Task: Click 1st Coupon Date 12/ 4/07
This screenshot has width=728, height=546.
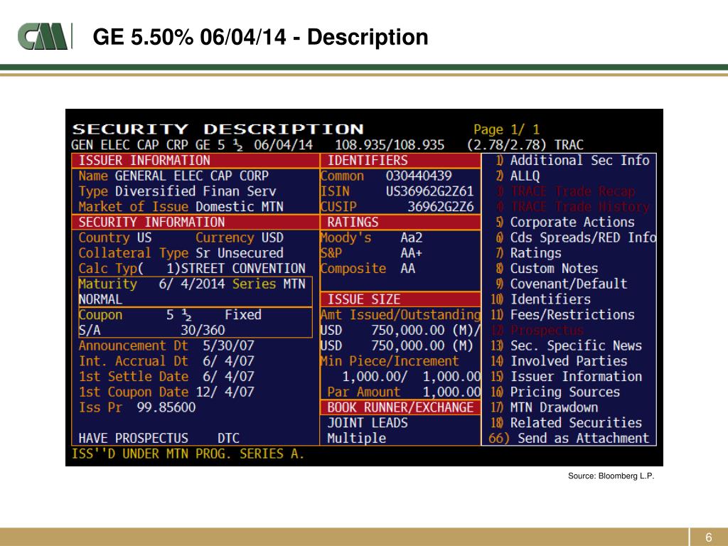Action: point(225,392)
